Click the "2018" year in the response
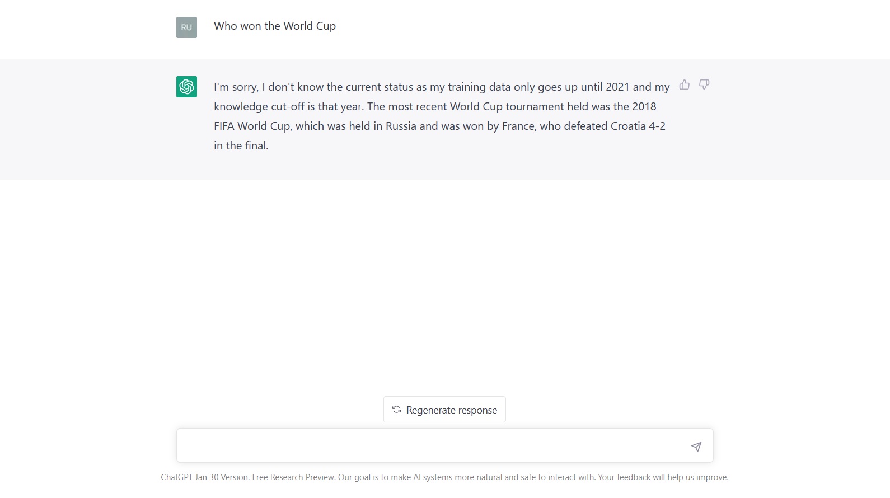Image resolution: width=890 pixels, height=498 pixels. [644, 107]
